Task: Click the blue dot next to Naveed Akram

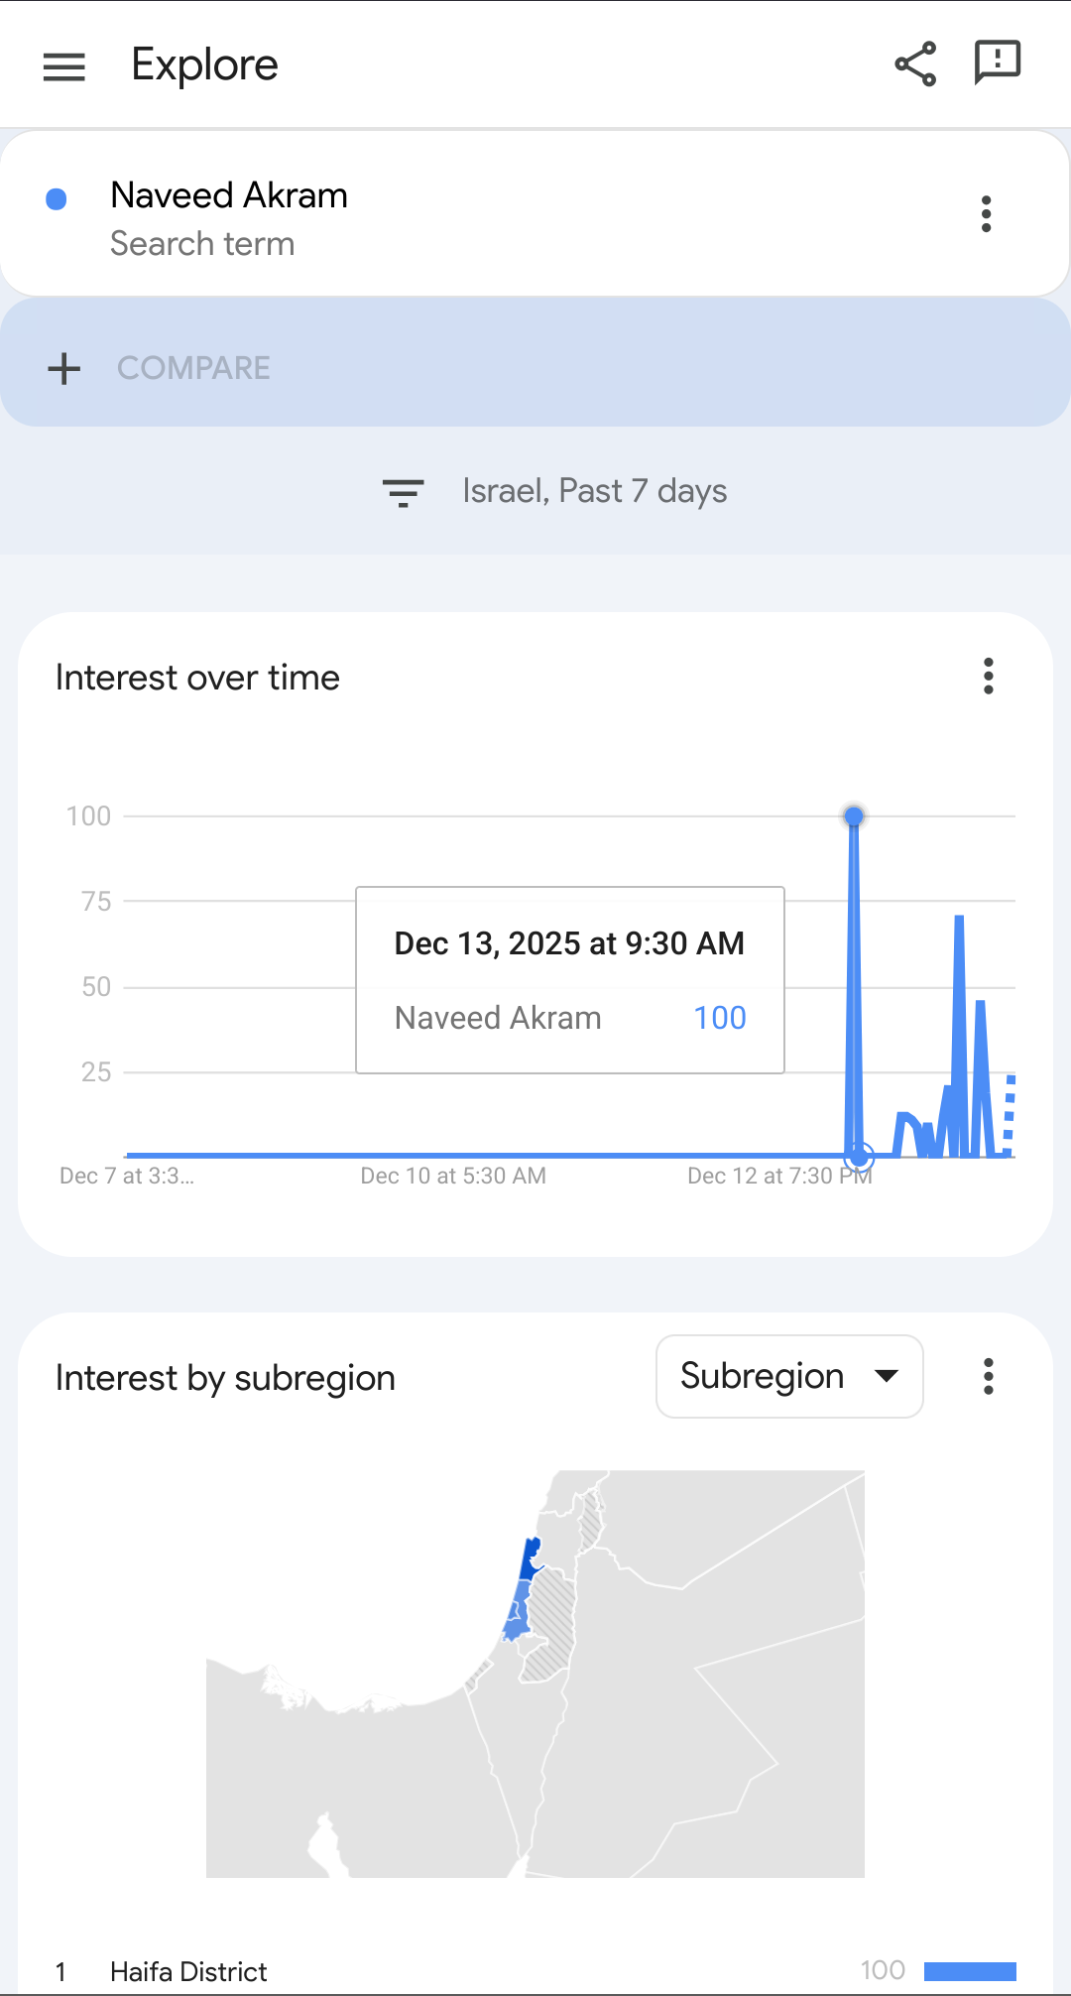Action: click(x=57, y=199)
